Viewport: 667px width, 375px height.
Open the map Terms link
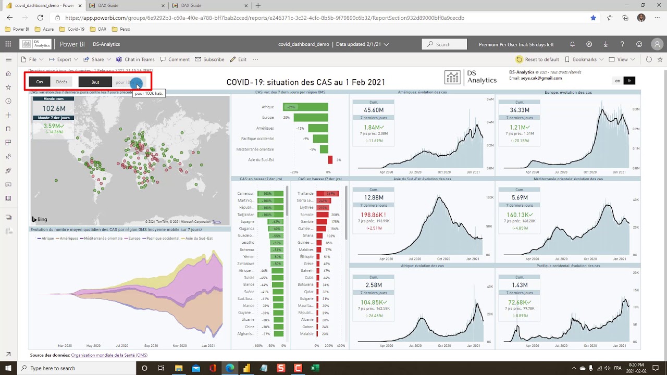216,222
